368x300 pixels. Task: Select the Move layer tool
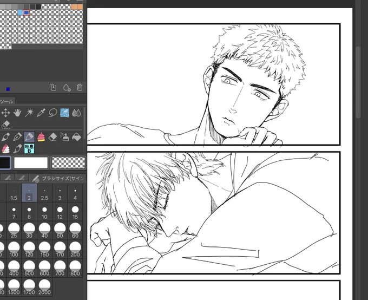click(5, 113)
